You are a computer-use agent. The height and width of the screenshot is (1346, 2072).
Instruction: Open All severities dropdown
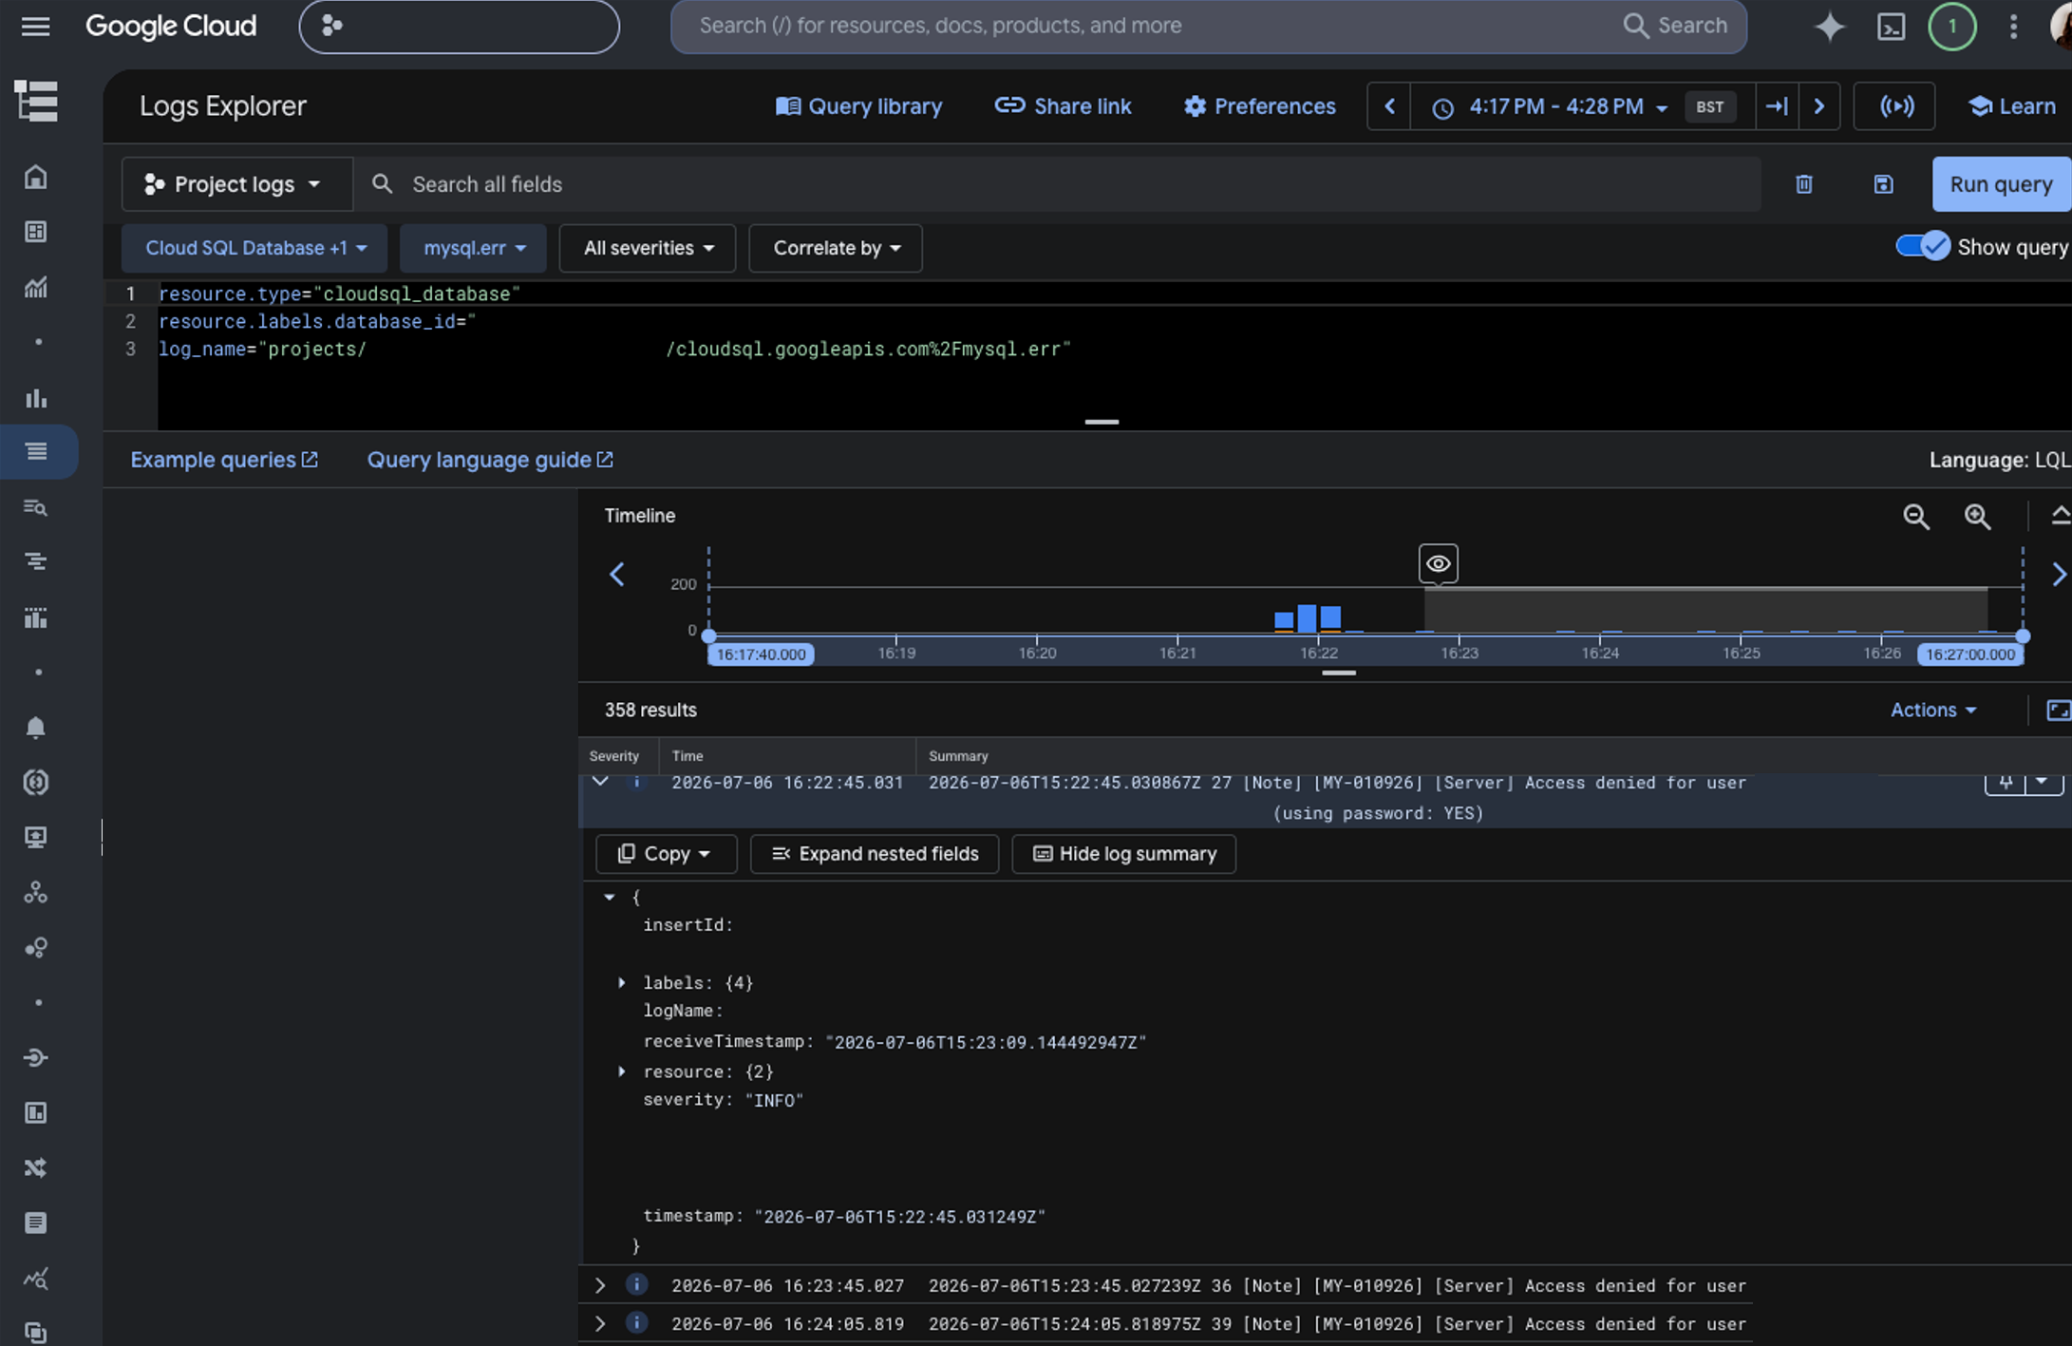648,248
